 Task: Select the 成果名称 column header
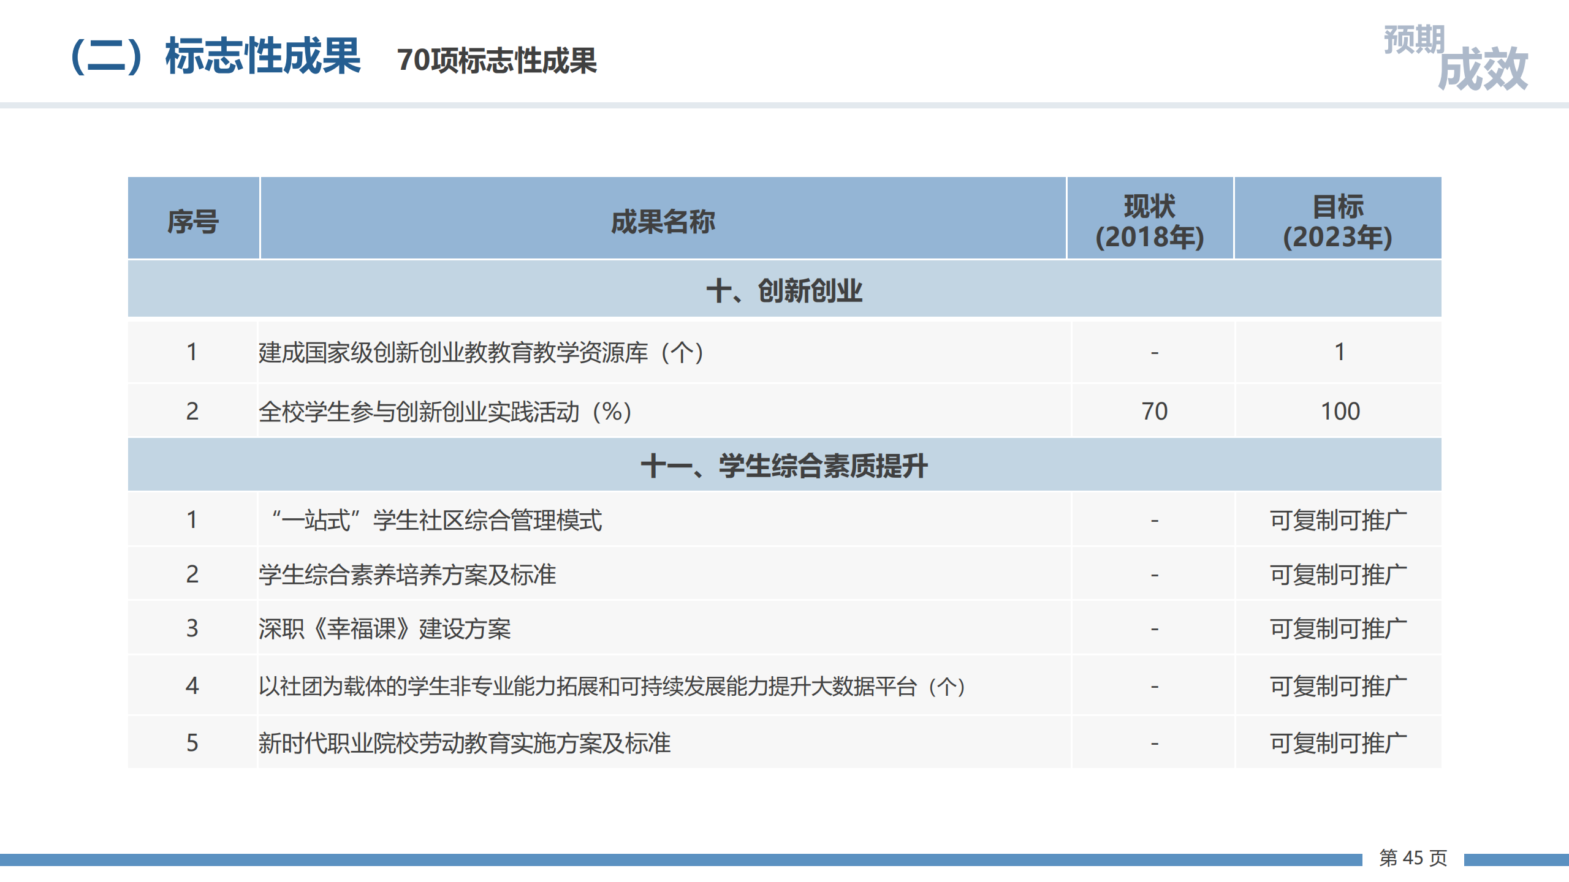click(x=663, y=221)
